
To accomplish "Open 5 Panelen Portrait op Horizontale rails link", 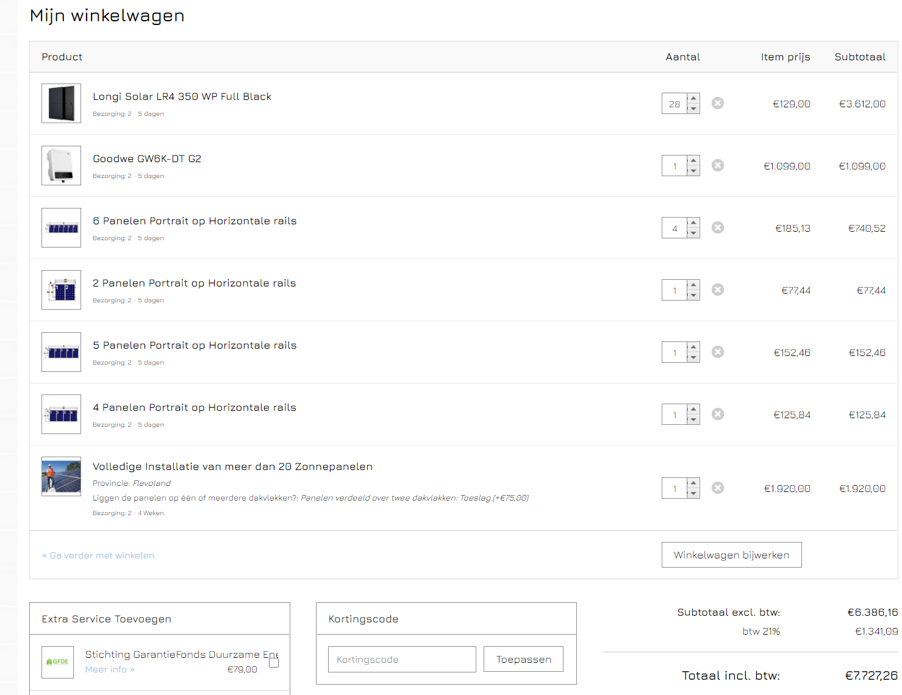I will (x=195, y=345).
